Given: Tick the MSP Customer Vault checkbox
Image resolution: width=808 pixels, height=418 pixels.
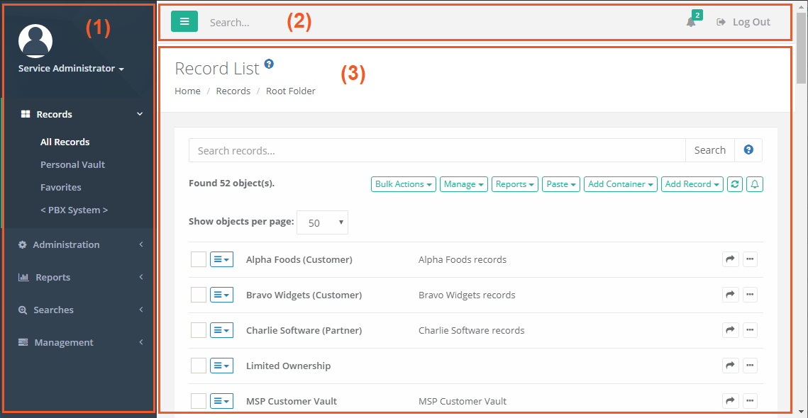Looking at the screenshot, I should click(198, 401).
